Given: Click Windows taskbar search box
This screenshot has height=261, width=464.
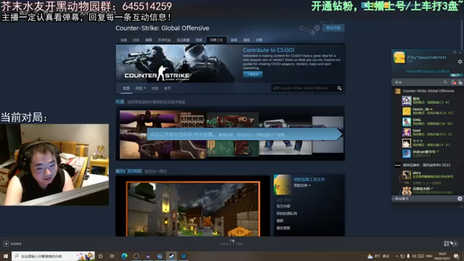Looking at the screenshot, I should [x=53, y=256].
